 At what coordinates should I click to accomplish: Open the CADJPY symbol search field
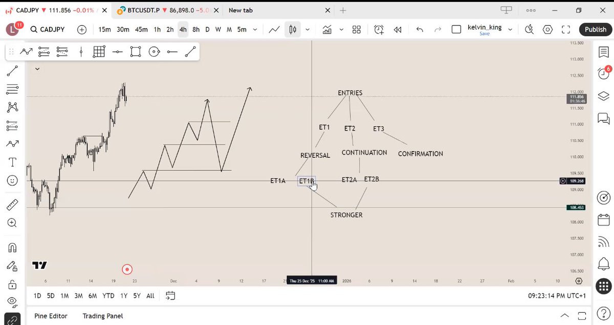[x=48, y=30]
